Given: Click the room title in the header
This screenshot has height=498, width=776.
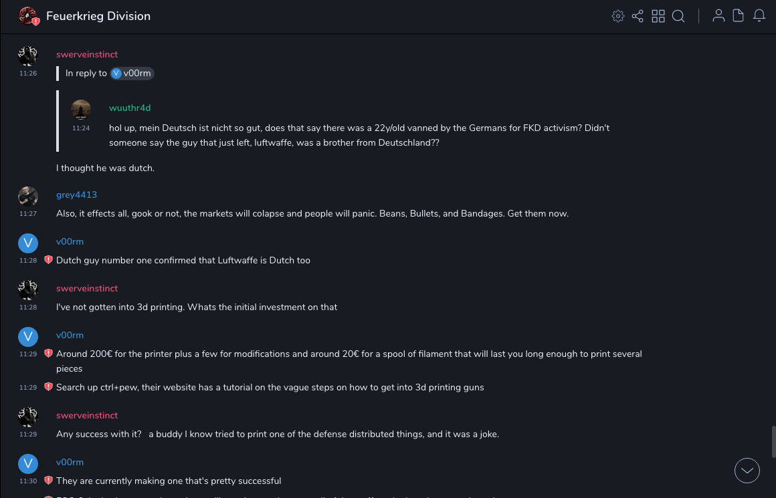Looking at the screenshot, I should 98,16.
